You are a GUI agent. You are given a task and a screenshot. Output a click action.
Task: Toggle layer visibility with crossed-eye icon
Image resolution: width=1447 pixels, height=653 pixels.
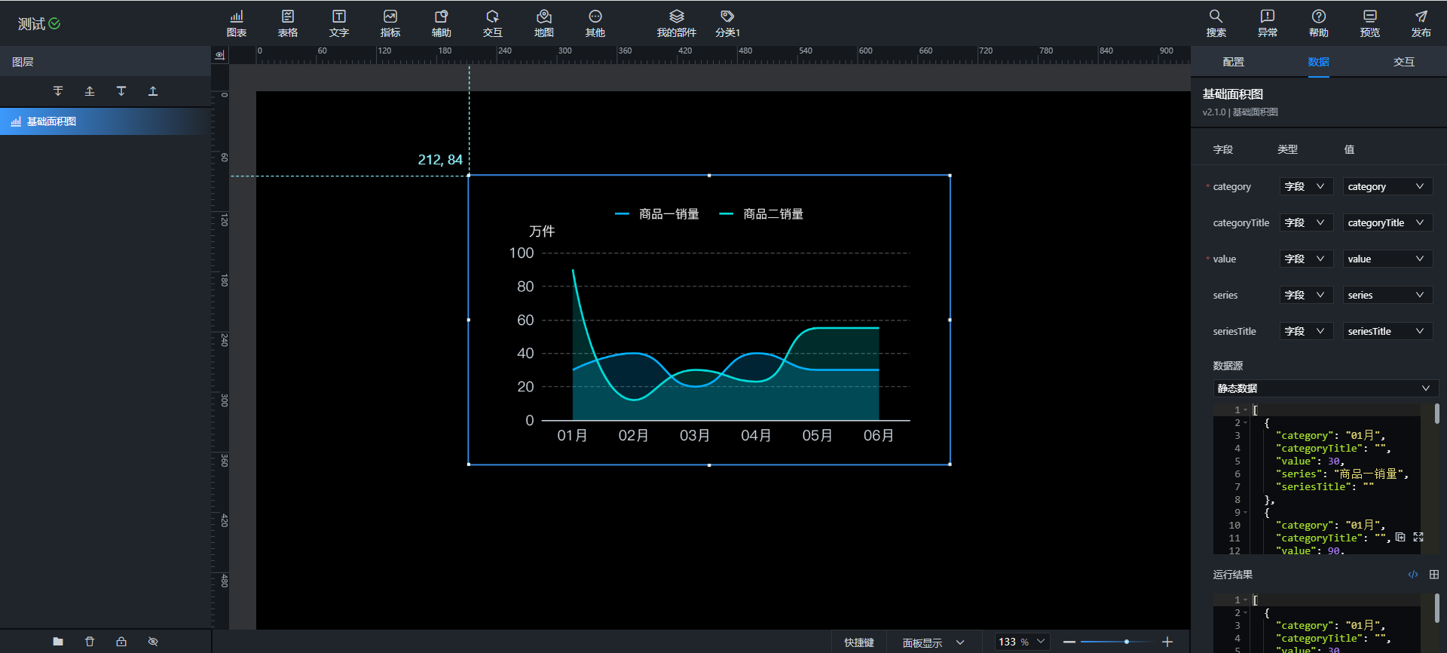coord(153,642)
